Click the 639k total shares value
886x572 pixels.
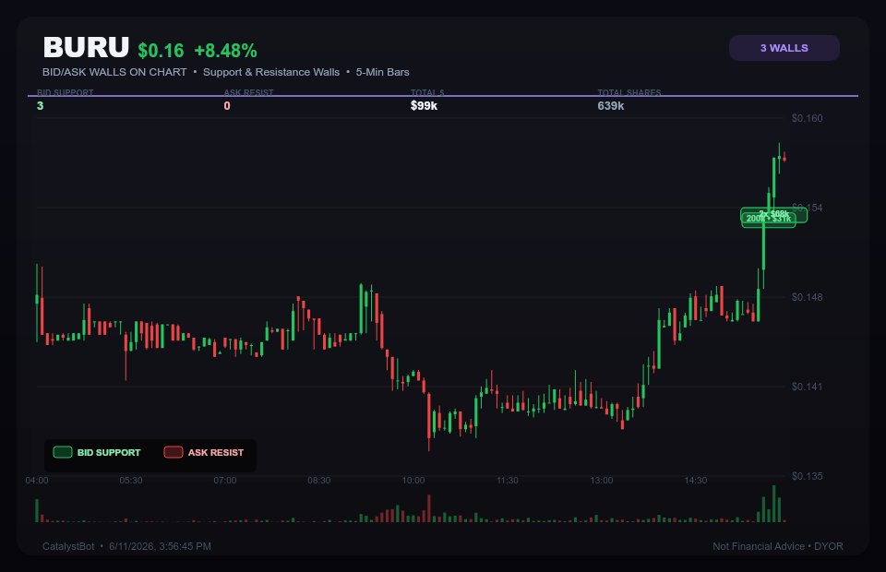(x=611, y=105)
